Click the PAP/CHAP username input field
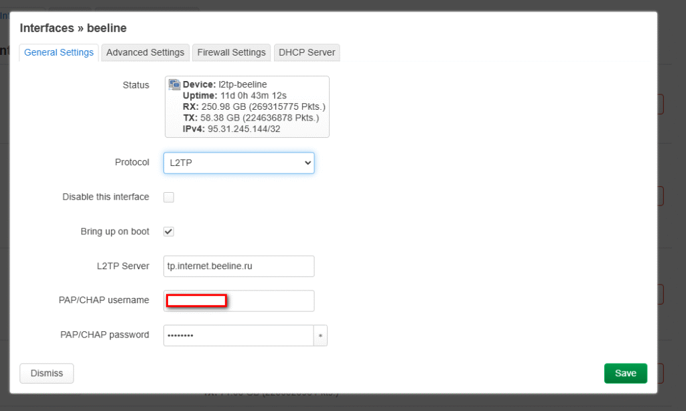Image resolution: width=686 pixels, height=411 pixels. click(x=239, y=301)
